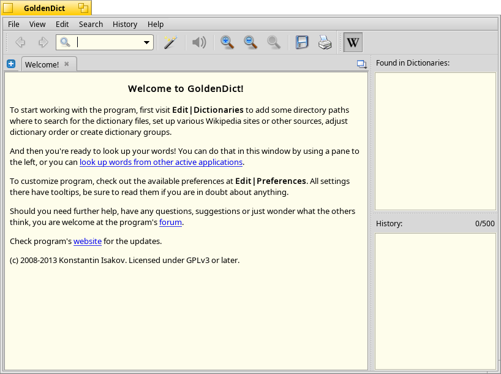Click the Back navigation arrow
Image resolution: width=501 pixels, height=374 pixels.
(x=20, y=42)
